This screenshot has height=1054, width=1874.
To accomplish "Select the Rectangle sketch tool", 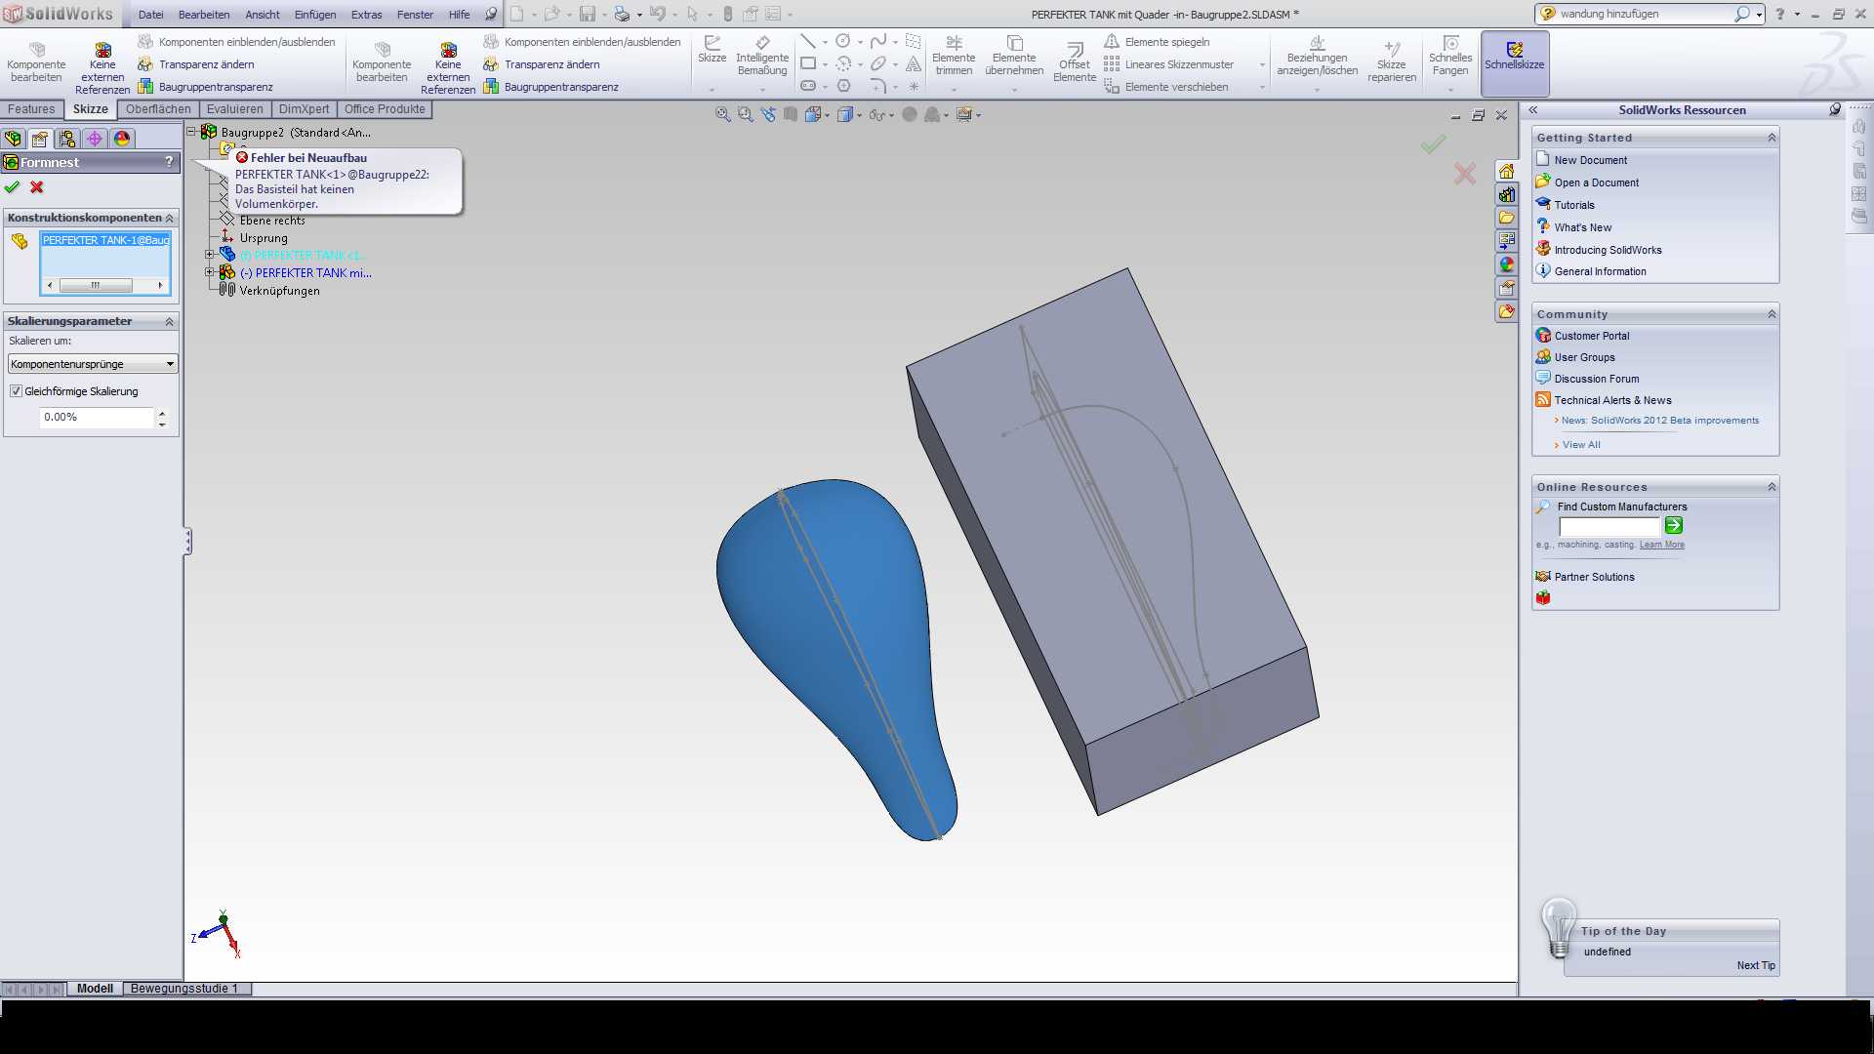I will coord(808,63).
